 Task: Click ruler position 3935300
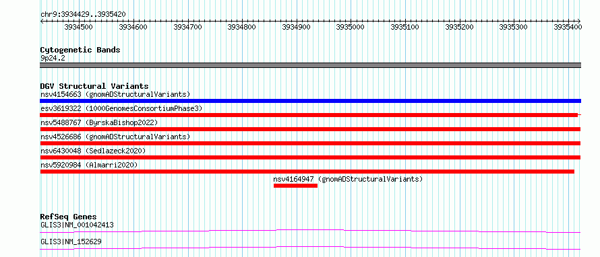pyautogui.click(x=514, y=27)
